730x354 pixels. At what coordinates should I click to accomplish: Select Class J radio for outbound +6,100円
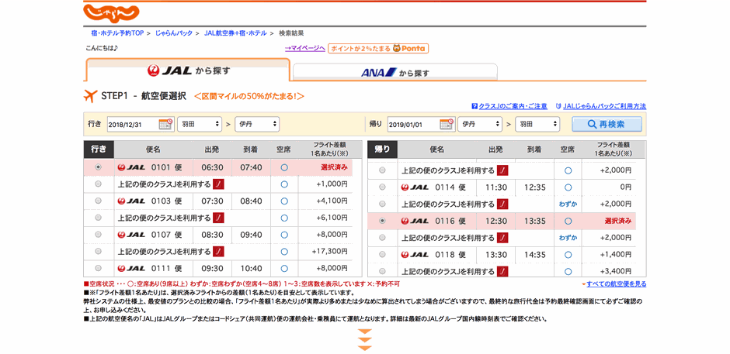pos(98,218)
